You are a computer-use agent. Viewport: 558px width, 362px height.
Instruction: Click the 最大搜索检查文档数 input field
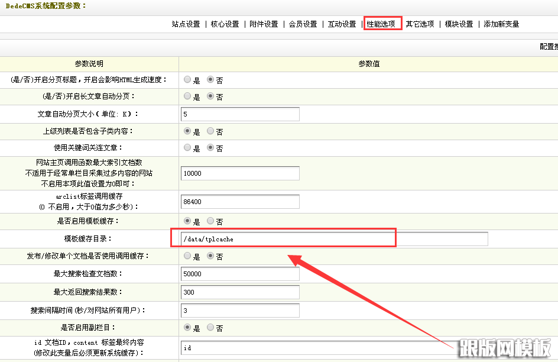click(240, 274)
